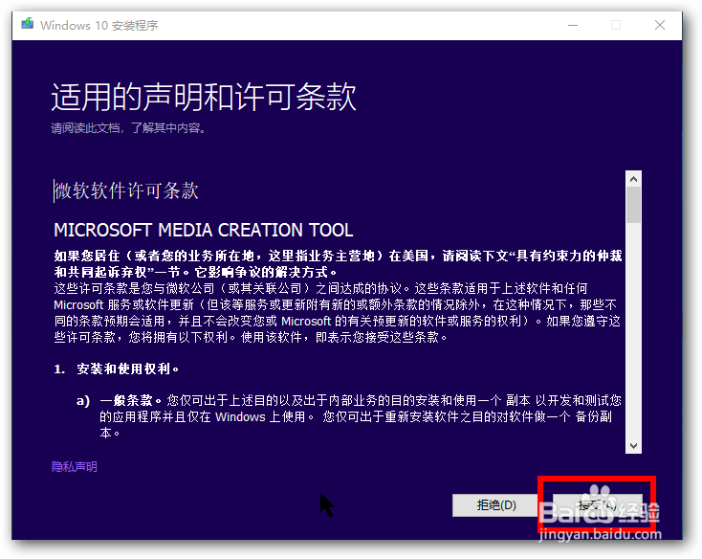This screenshot has height=559, width=702.
Task: Open the 隐私声明 privacy statement link
Action: [x=75, y=467]
